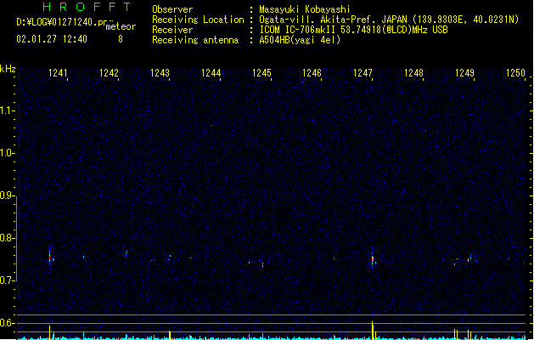Image resolution: width=534 pixels, height=340 pixels.
Task: Click the 1248 time axis marker
Action: point(413,73)
